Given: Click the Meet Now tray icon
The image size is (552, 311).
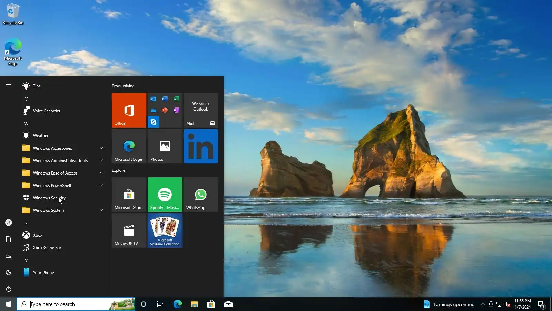Looking at the screenshot, I should pyautogui.click(x=491, y=304).
